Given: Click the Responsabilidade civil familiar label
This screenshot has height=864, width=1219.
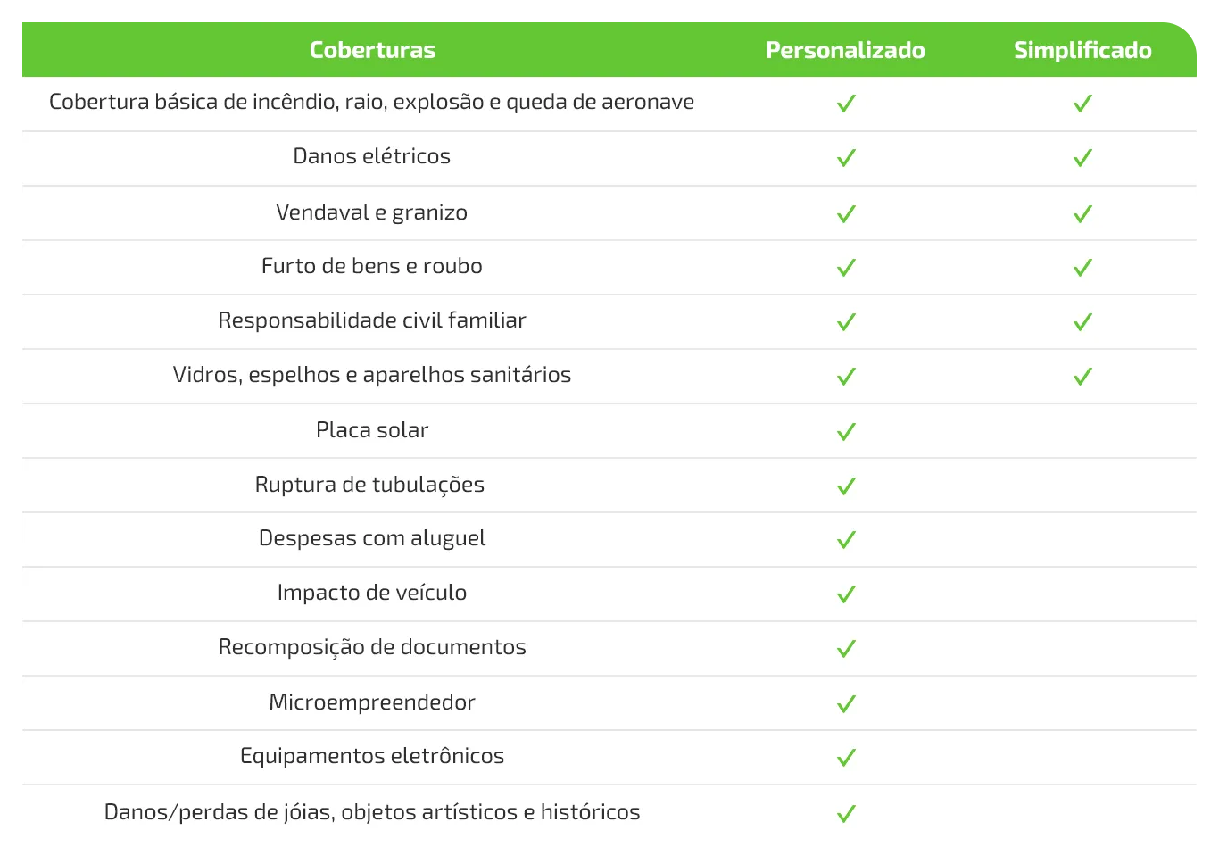Looking at the screenshot, I should [372, 320].
